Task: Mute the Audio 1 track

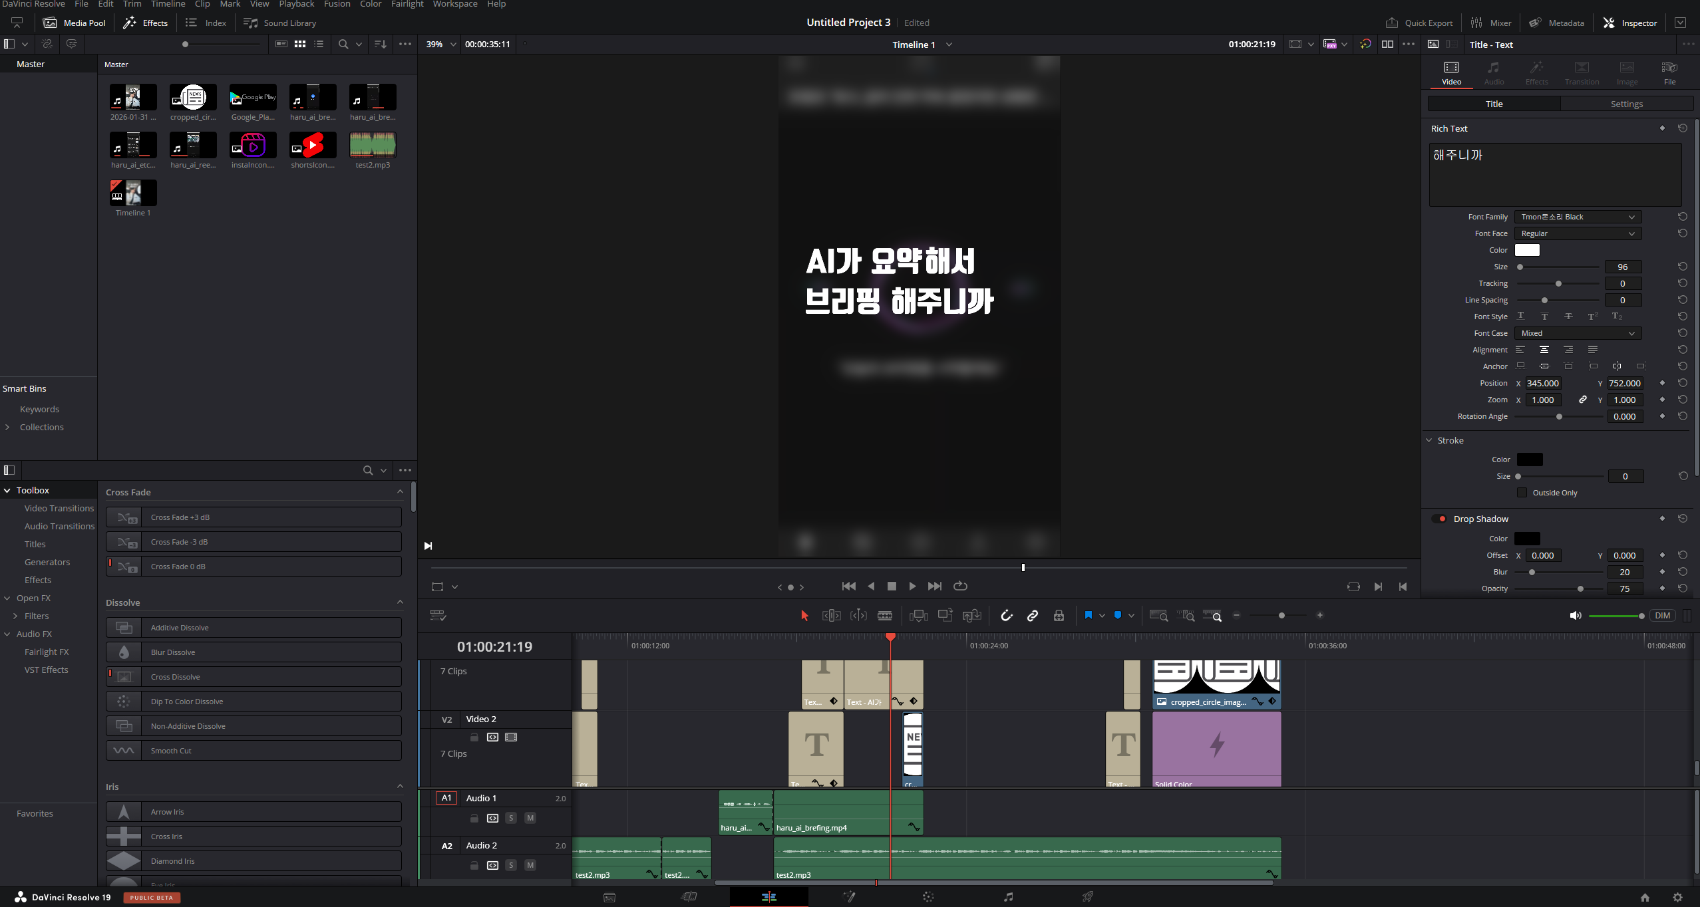Action: [530, 818]
